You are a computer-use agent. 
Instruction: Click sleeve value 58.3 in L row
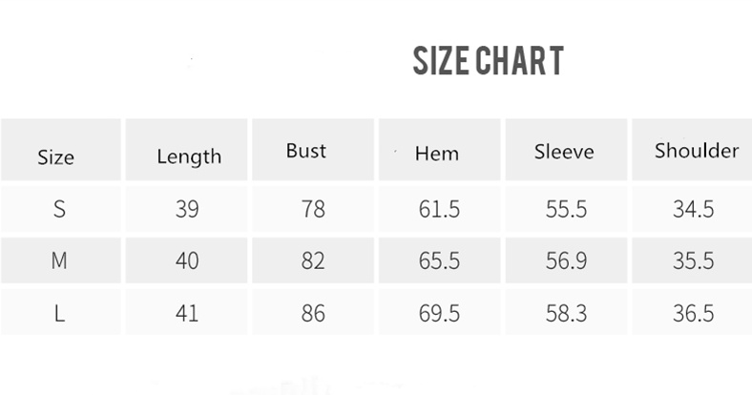[566, 312]
